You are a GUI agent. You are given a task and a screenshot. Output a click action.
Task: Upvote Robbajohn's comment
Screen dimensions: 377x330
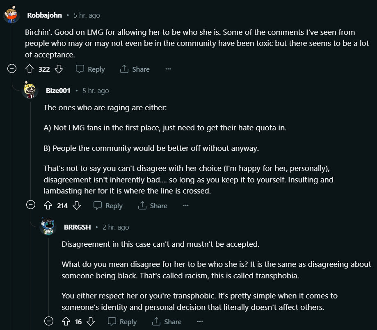click(30, 69)
